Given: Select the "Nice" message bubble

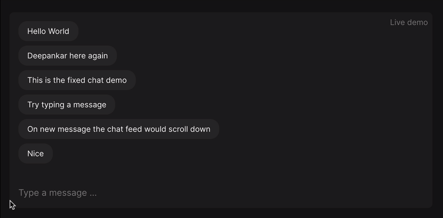Looking at the screenshot, I should 35,154.
